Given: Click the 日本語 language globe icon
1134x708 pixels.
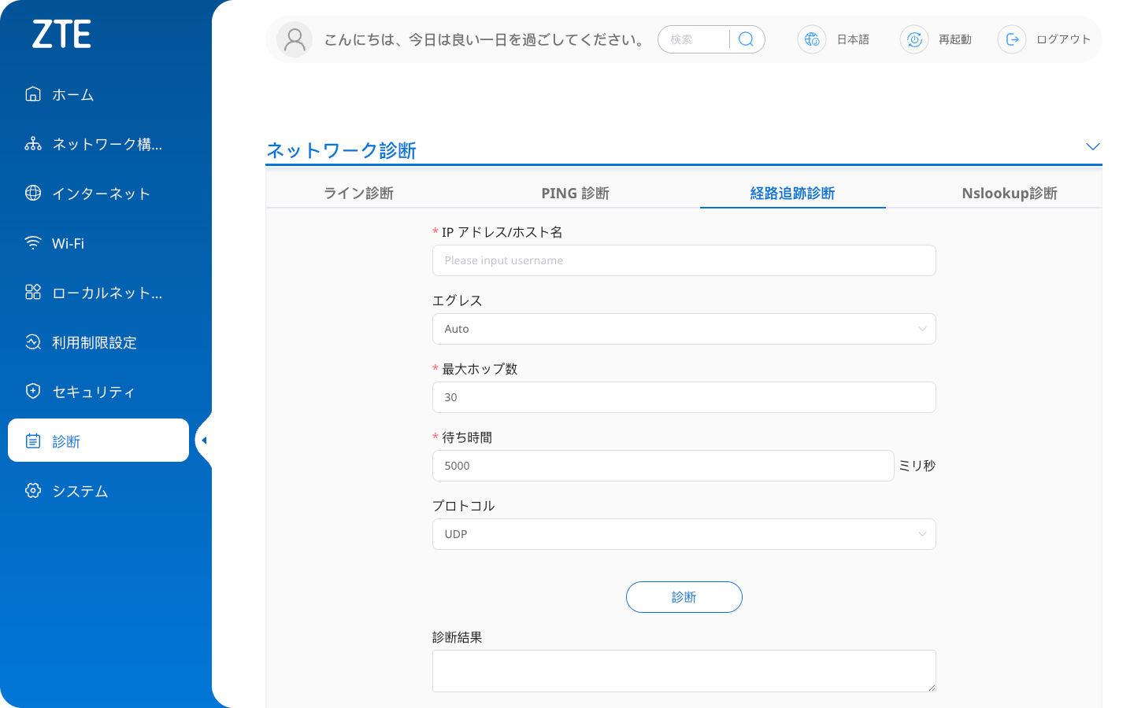Looking at the screenshot, I should (x=812, y=39).
